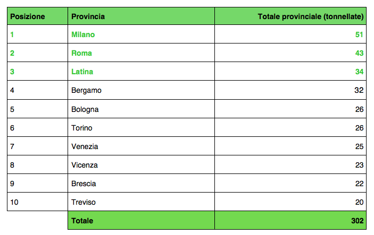
Task: Select the Bergamo province cell
Action: click(x=141, y=90)
